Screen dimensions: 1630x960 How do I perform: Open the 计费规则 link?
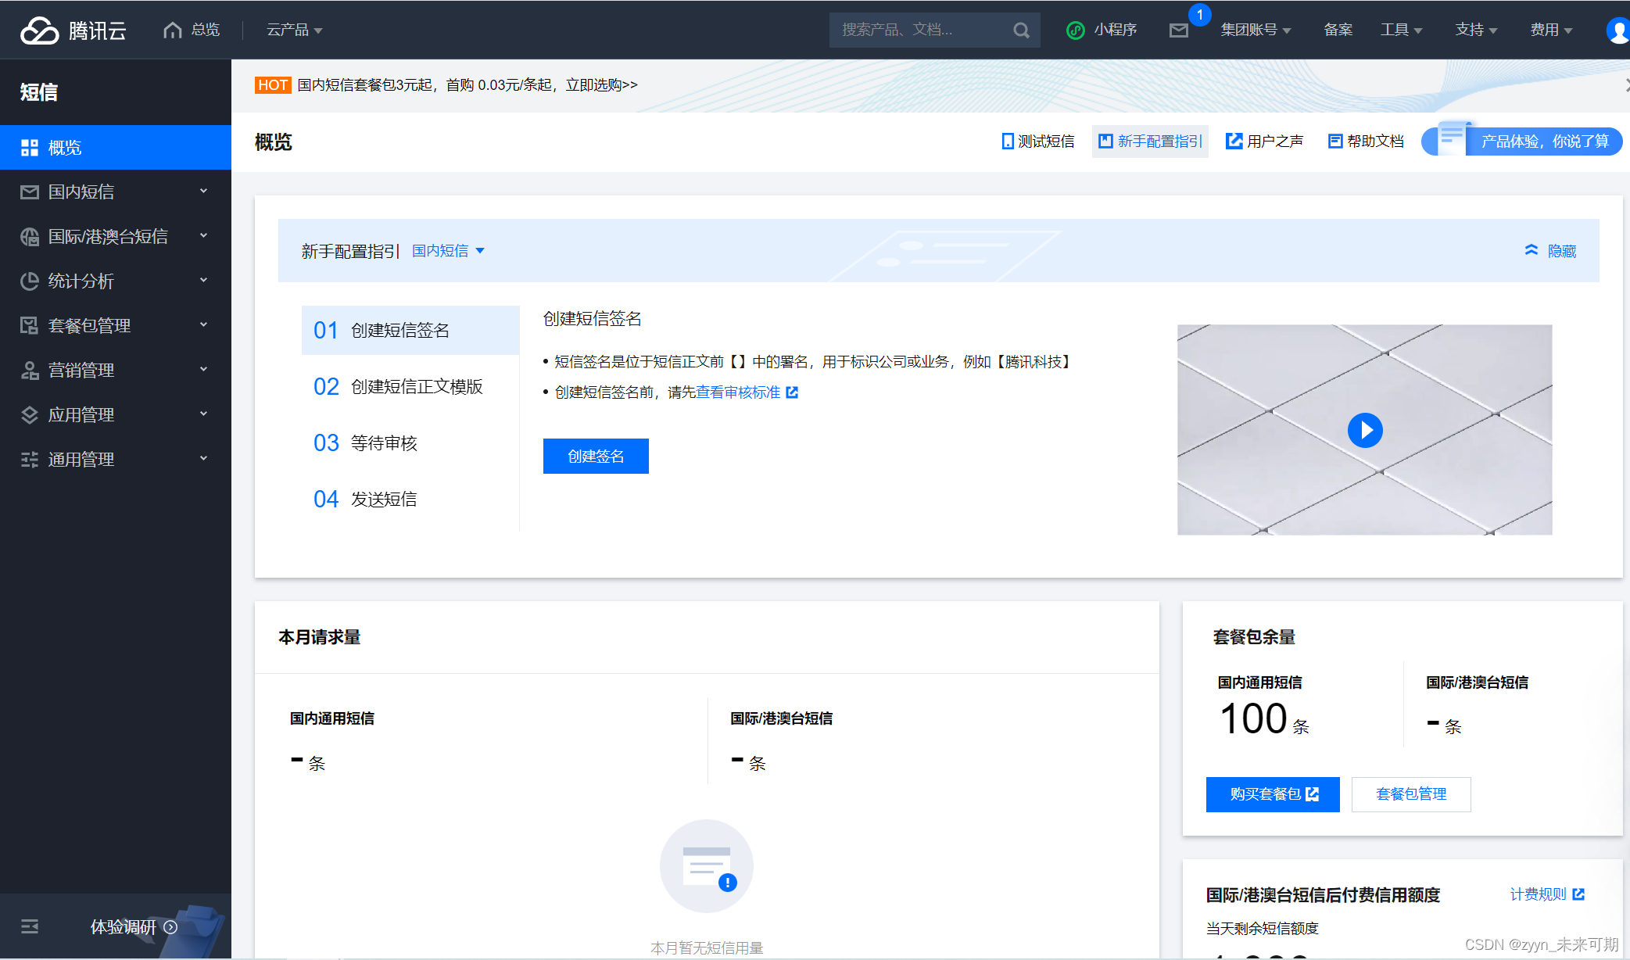point(1538,894)
